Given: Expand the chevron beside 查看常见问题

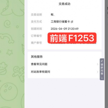Looking at the screenshot, I should click(x=97, y=64).
